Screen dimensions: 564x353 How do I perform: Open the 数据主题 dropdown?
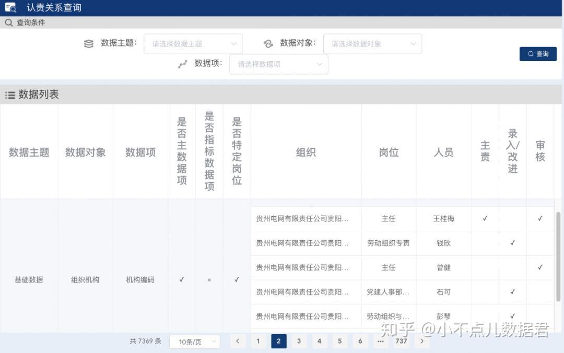pos(193,43)
